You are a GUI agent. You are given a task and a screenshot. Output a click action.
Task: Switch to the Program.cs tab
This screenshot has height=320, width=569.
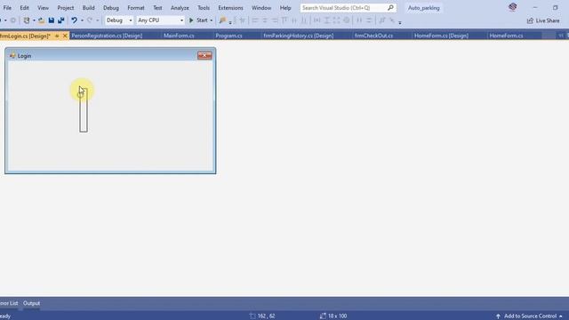coord(228,36)
